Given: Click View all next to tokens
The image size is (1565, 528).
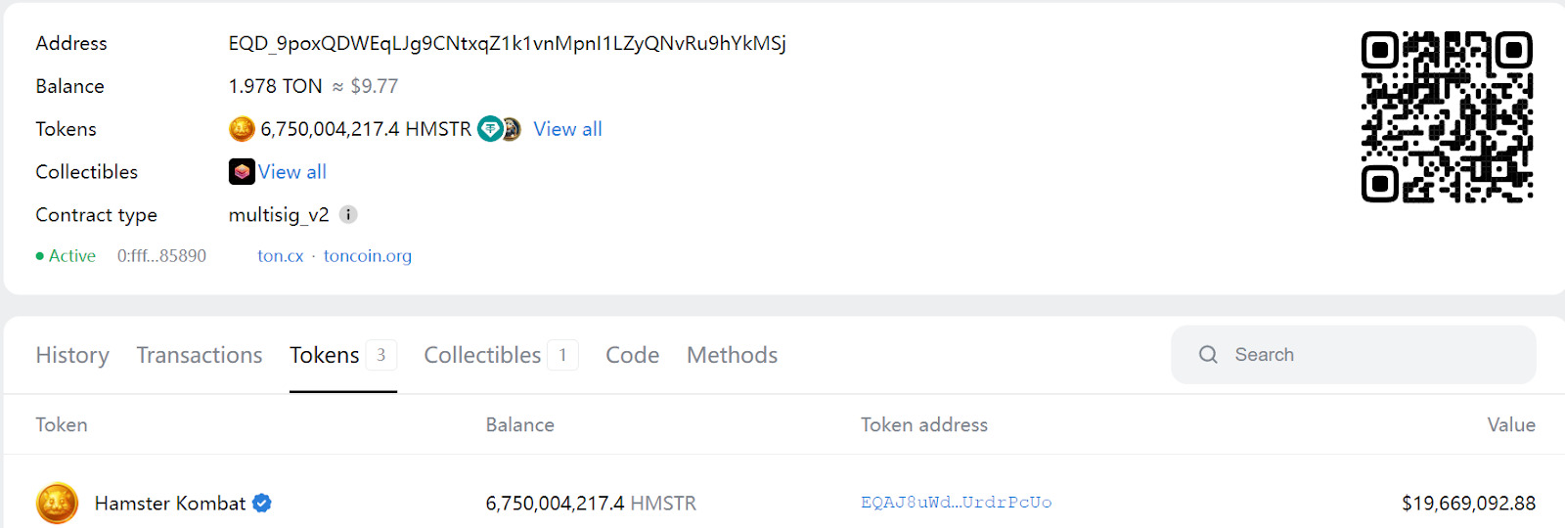Looking at the screenshot, I should point(567,129).
